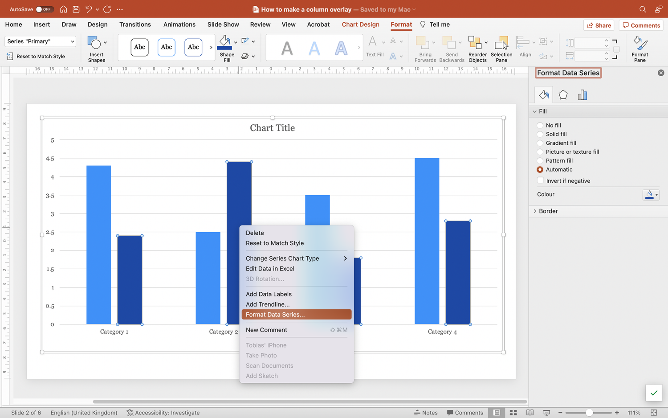Expand the shape styles gallery arrow
The width and height of the screenshot is (668, 418).
211,47
